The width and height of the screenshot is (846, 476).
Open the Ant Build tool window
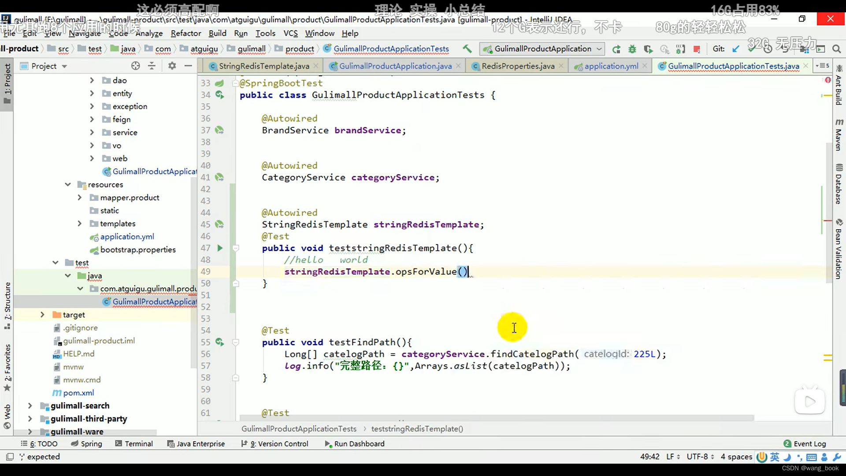tap(839, 85)
